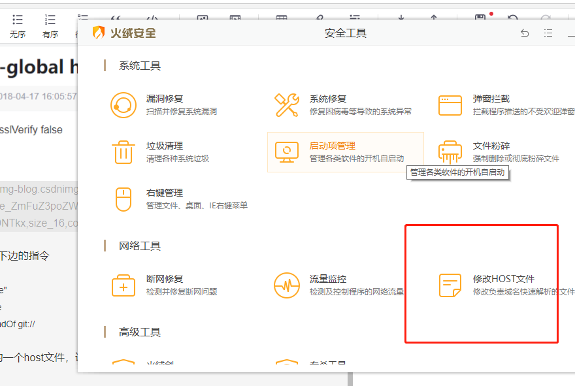Click the save icon with red dot

(x=481, y=16)
